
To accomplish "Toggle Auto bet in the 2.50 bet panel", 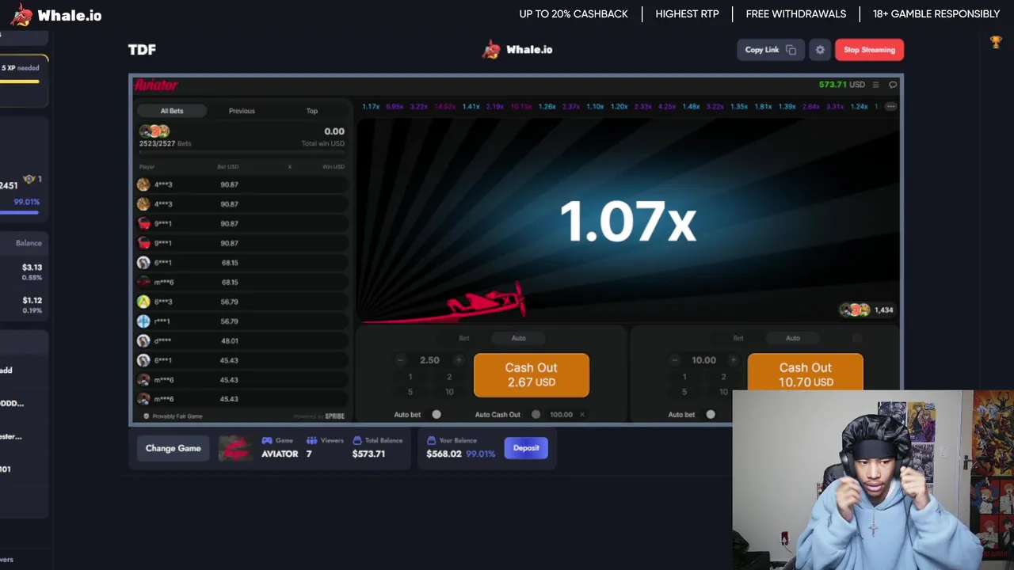I will click(x=436, y=414).
